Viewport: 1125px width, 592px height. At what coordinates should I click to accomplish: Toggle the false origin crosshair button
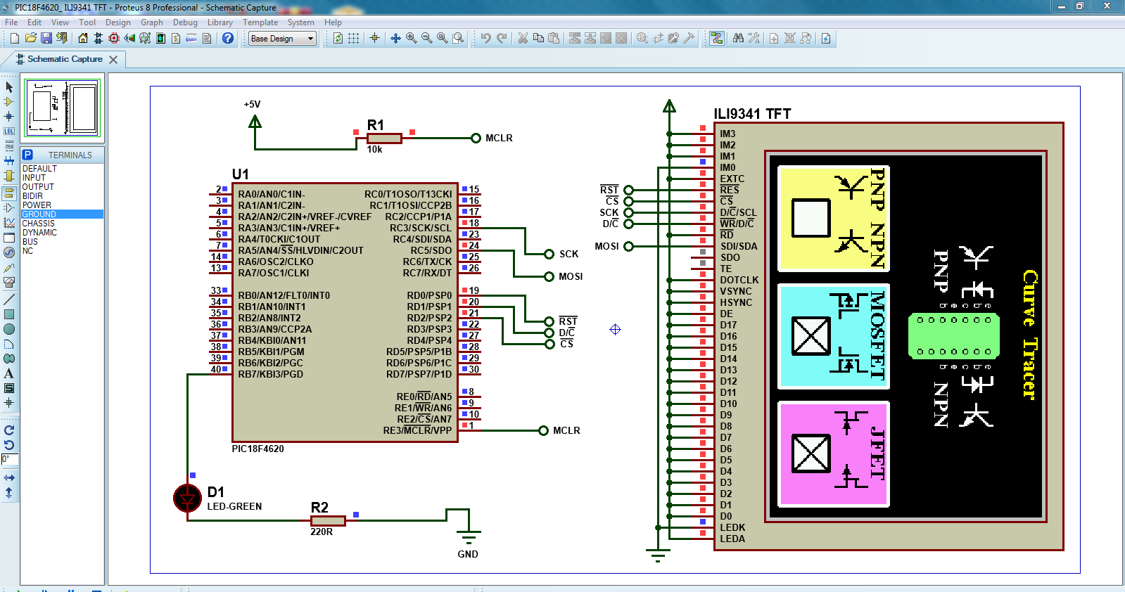pyautogui.click(x=374, y=38)
